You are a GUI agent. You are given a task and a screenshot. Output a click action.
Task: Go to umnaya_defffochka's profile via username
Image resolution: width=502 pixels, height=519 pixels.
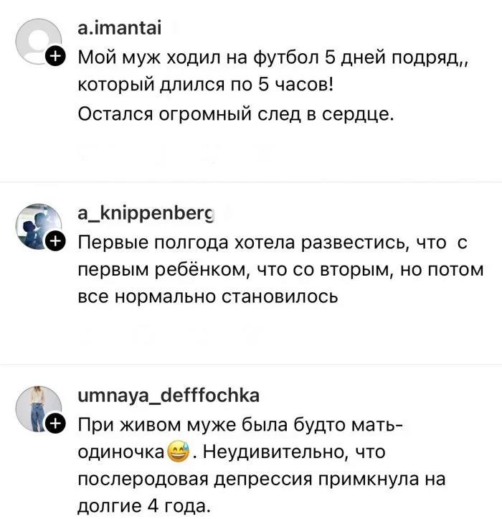click(x=169, y=396)
